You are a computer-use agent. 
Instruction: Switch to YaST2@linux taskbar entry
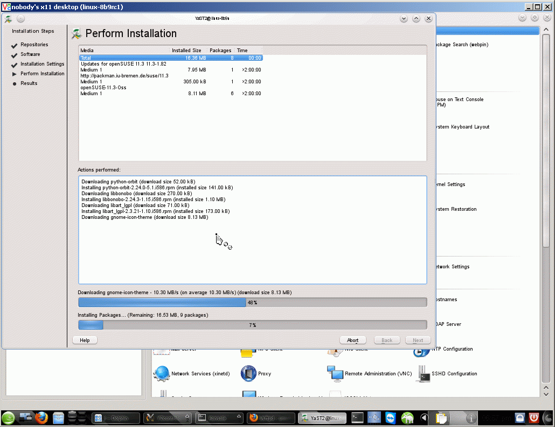coord(322,418)
